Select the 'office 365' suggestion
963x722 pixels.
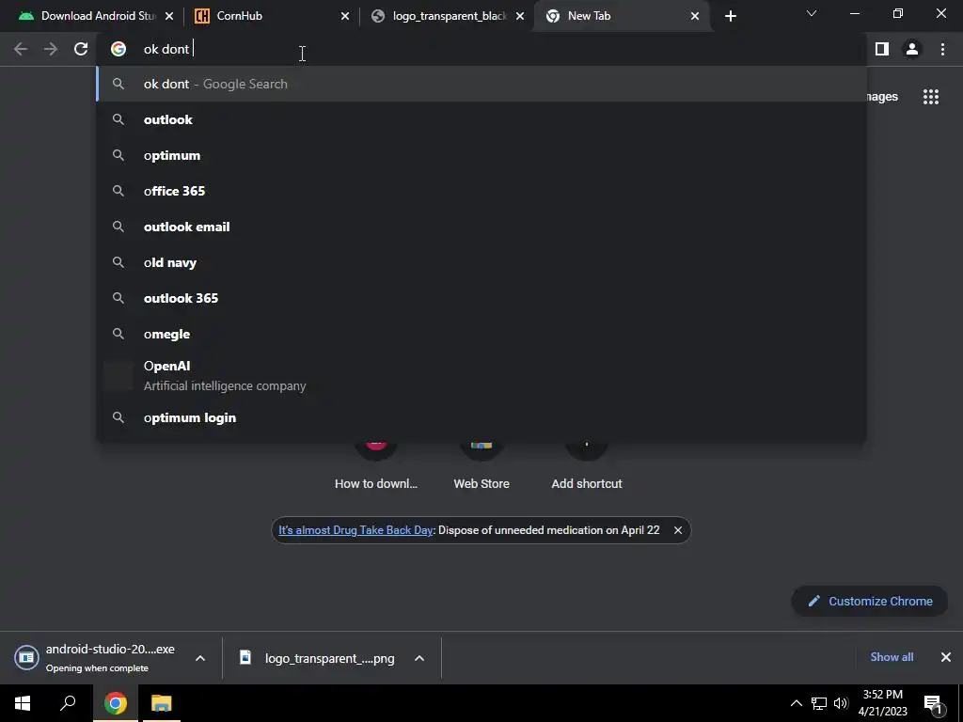coord(481,191)
